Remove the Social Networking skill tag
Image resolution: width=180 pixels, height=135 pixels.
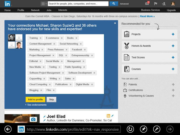pyautogui.click(x=81, y=44)
